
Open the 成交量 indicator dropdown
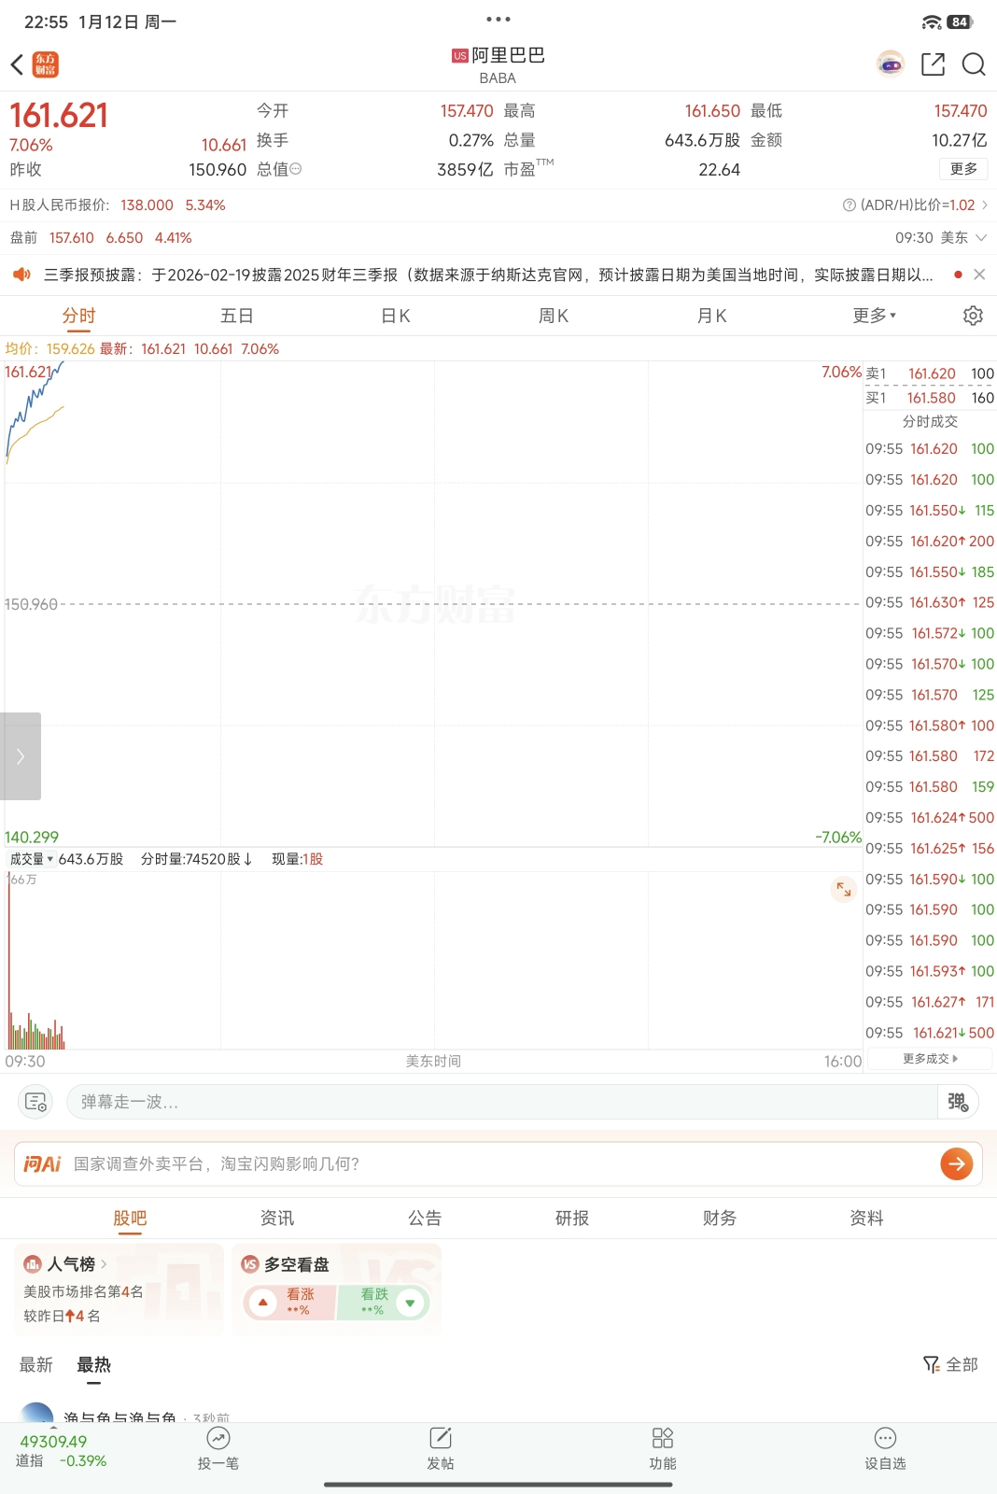tap(32, 859)
